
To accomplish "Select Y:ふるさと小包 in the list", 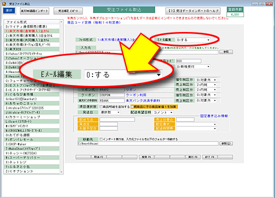I will [31, 167].
